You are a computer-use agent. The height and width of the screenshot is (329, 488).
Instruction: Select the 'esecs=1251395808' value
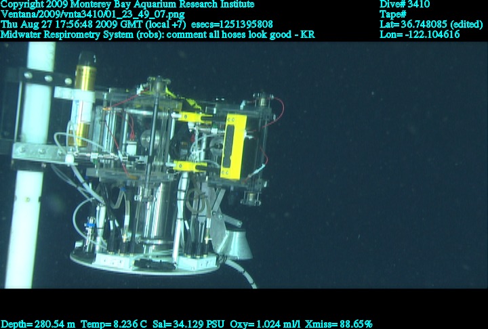[x=232, y=24]
